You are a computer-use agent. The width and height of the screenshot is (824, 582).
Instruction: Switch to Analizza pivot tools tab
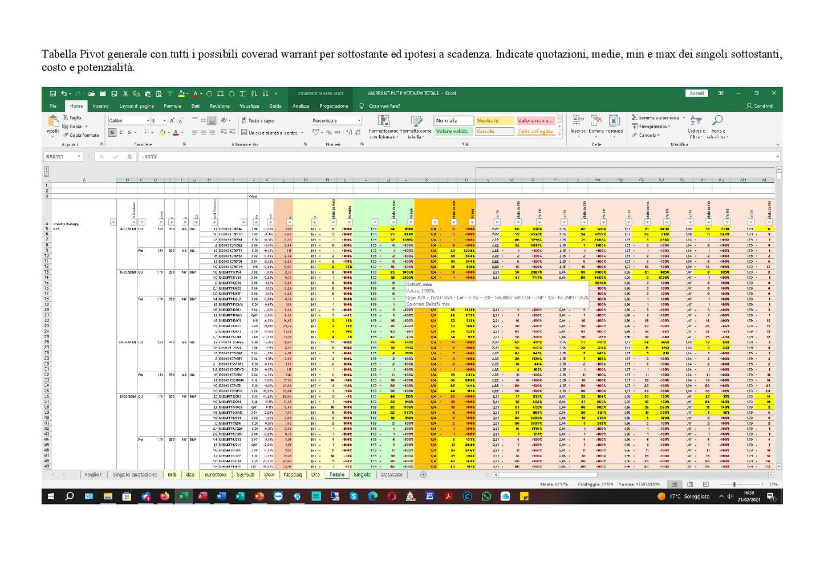(301, 106)
